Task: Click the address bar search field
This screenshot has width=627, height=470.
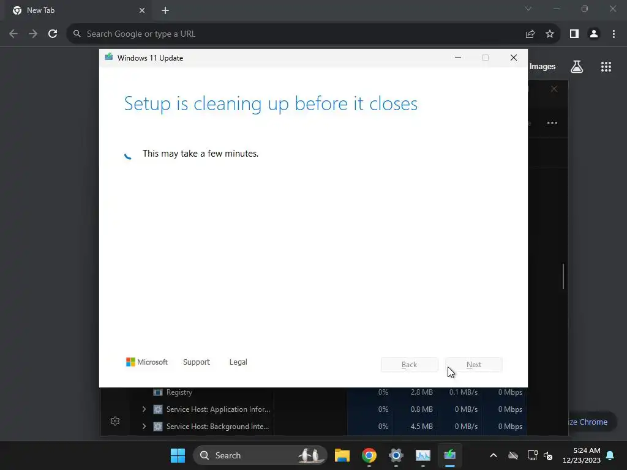Action: coord(296,34)
